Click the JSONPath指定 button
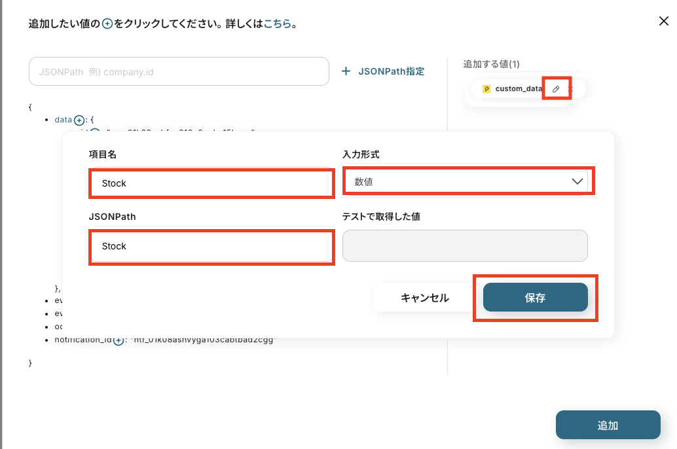This screenshot has height=449, width=677. 382,71
